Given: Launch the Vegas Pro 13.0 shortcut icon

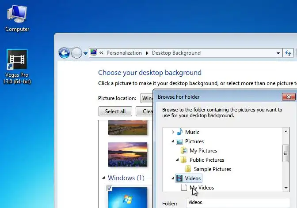Looking at the screenshot, I should coord(17,67).
